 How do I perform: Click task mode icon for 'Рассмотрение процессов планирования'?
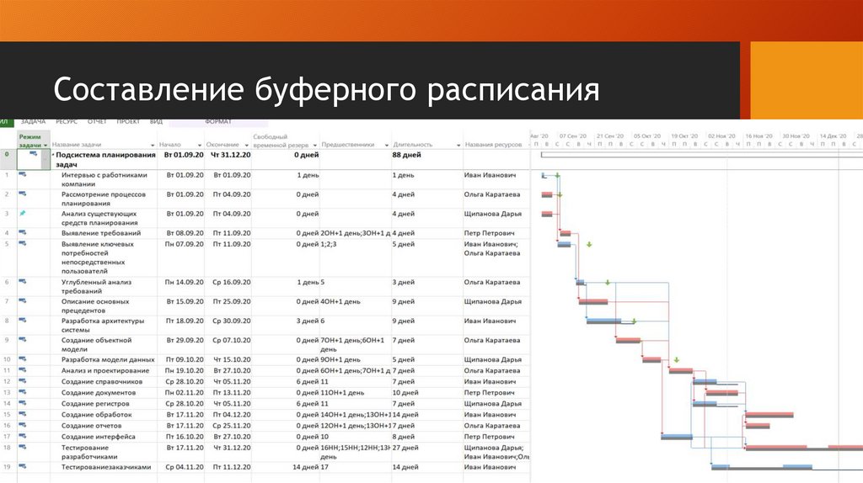[23, 194]
